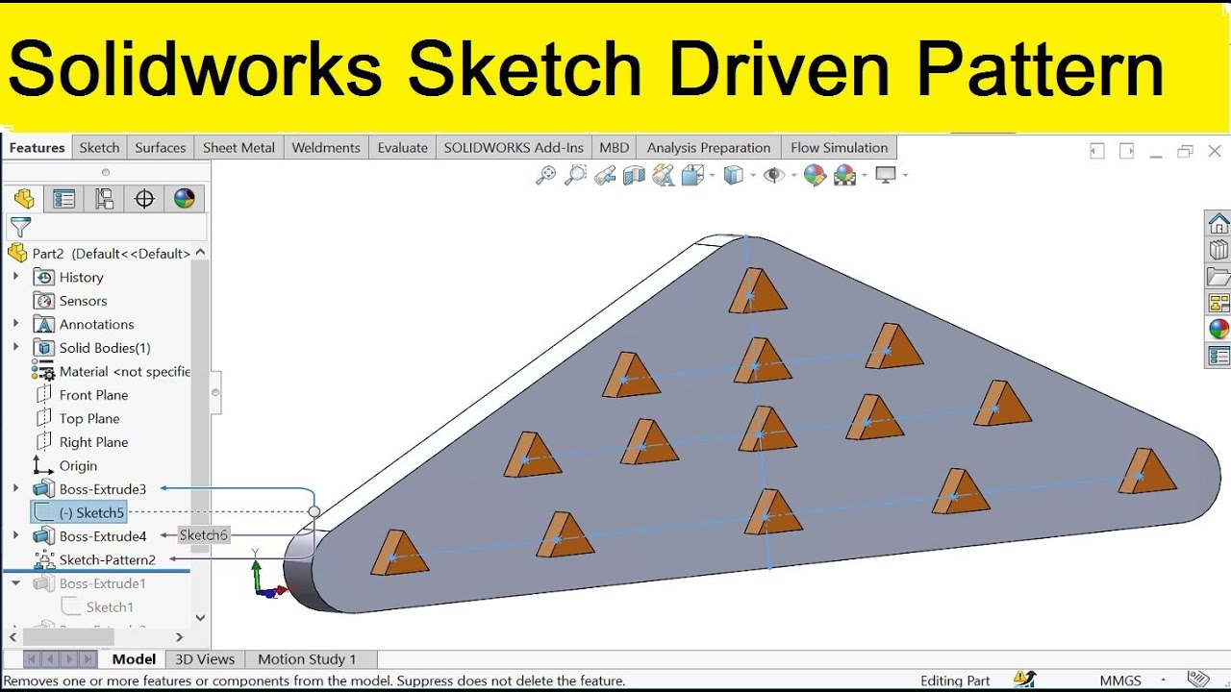
Task: Select the Front Plane
Action: tap(82, 395)
